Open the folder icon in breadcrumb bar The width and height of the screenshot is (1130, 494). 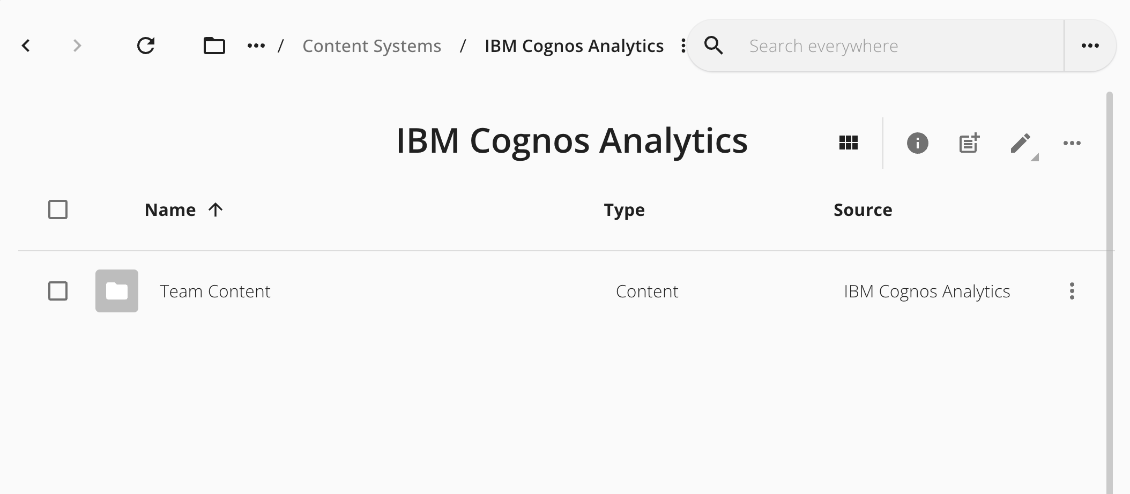pos(214,46)
